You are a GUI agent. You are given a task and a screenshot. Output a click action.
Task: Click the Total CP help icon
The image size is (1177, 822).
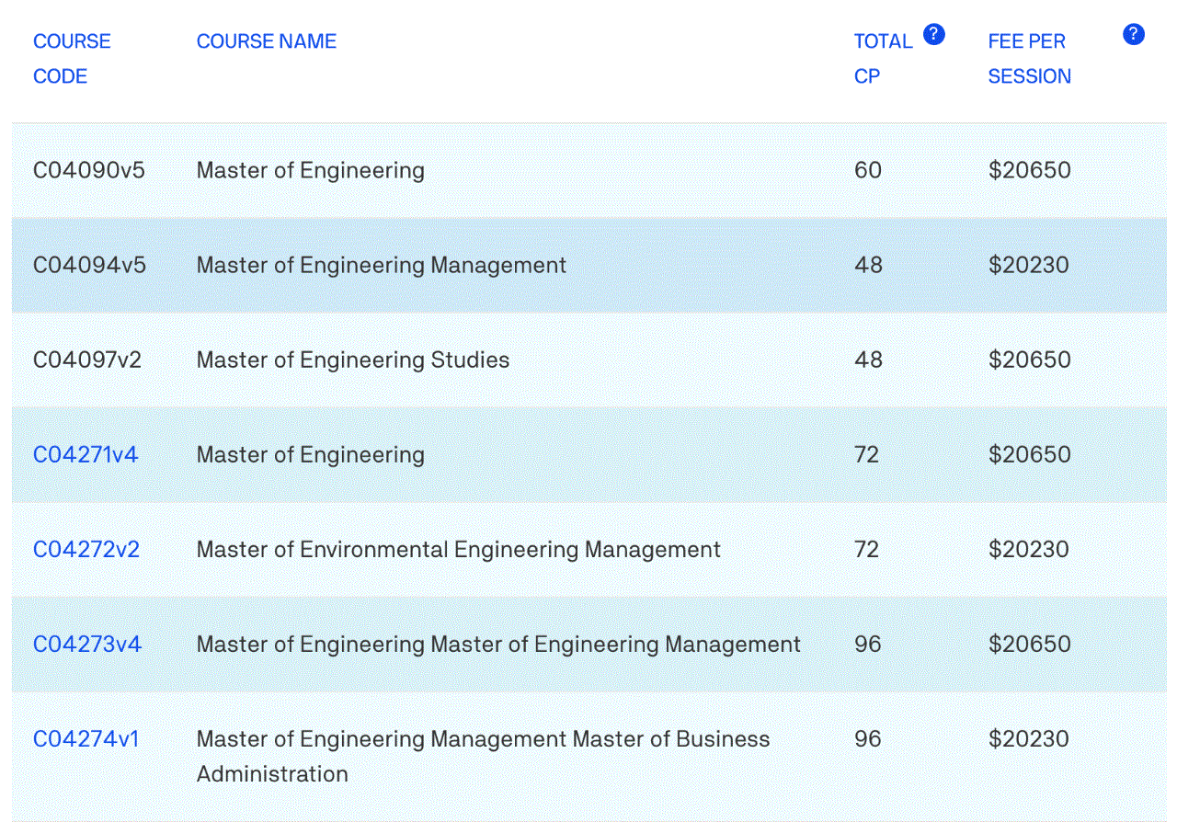(x=933, y=35)
